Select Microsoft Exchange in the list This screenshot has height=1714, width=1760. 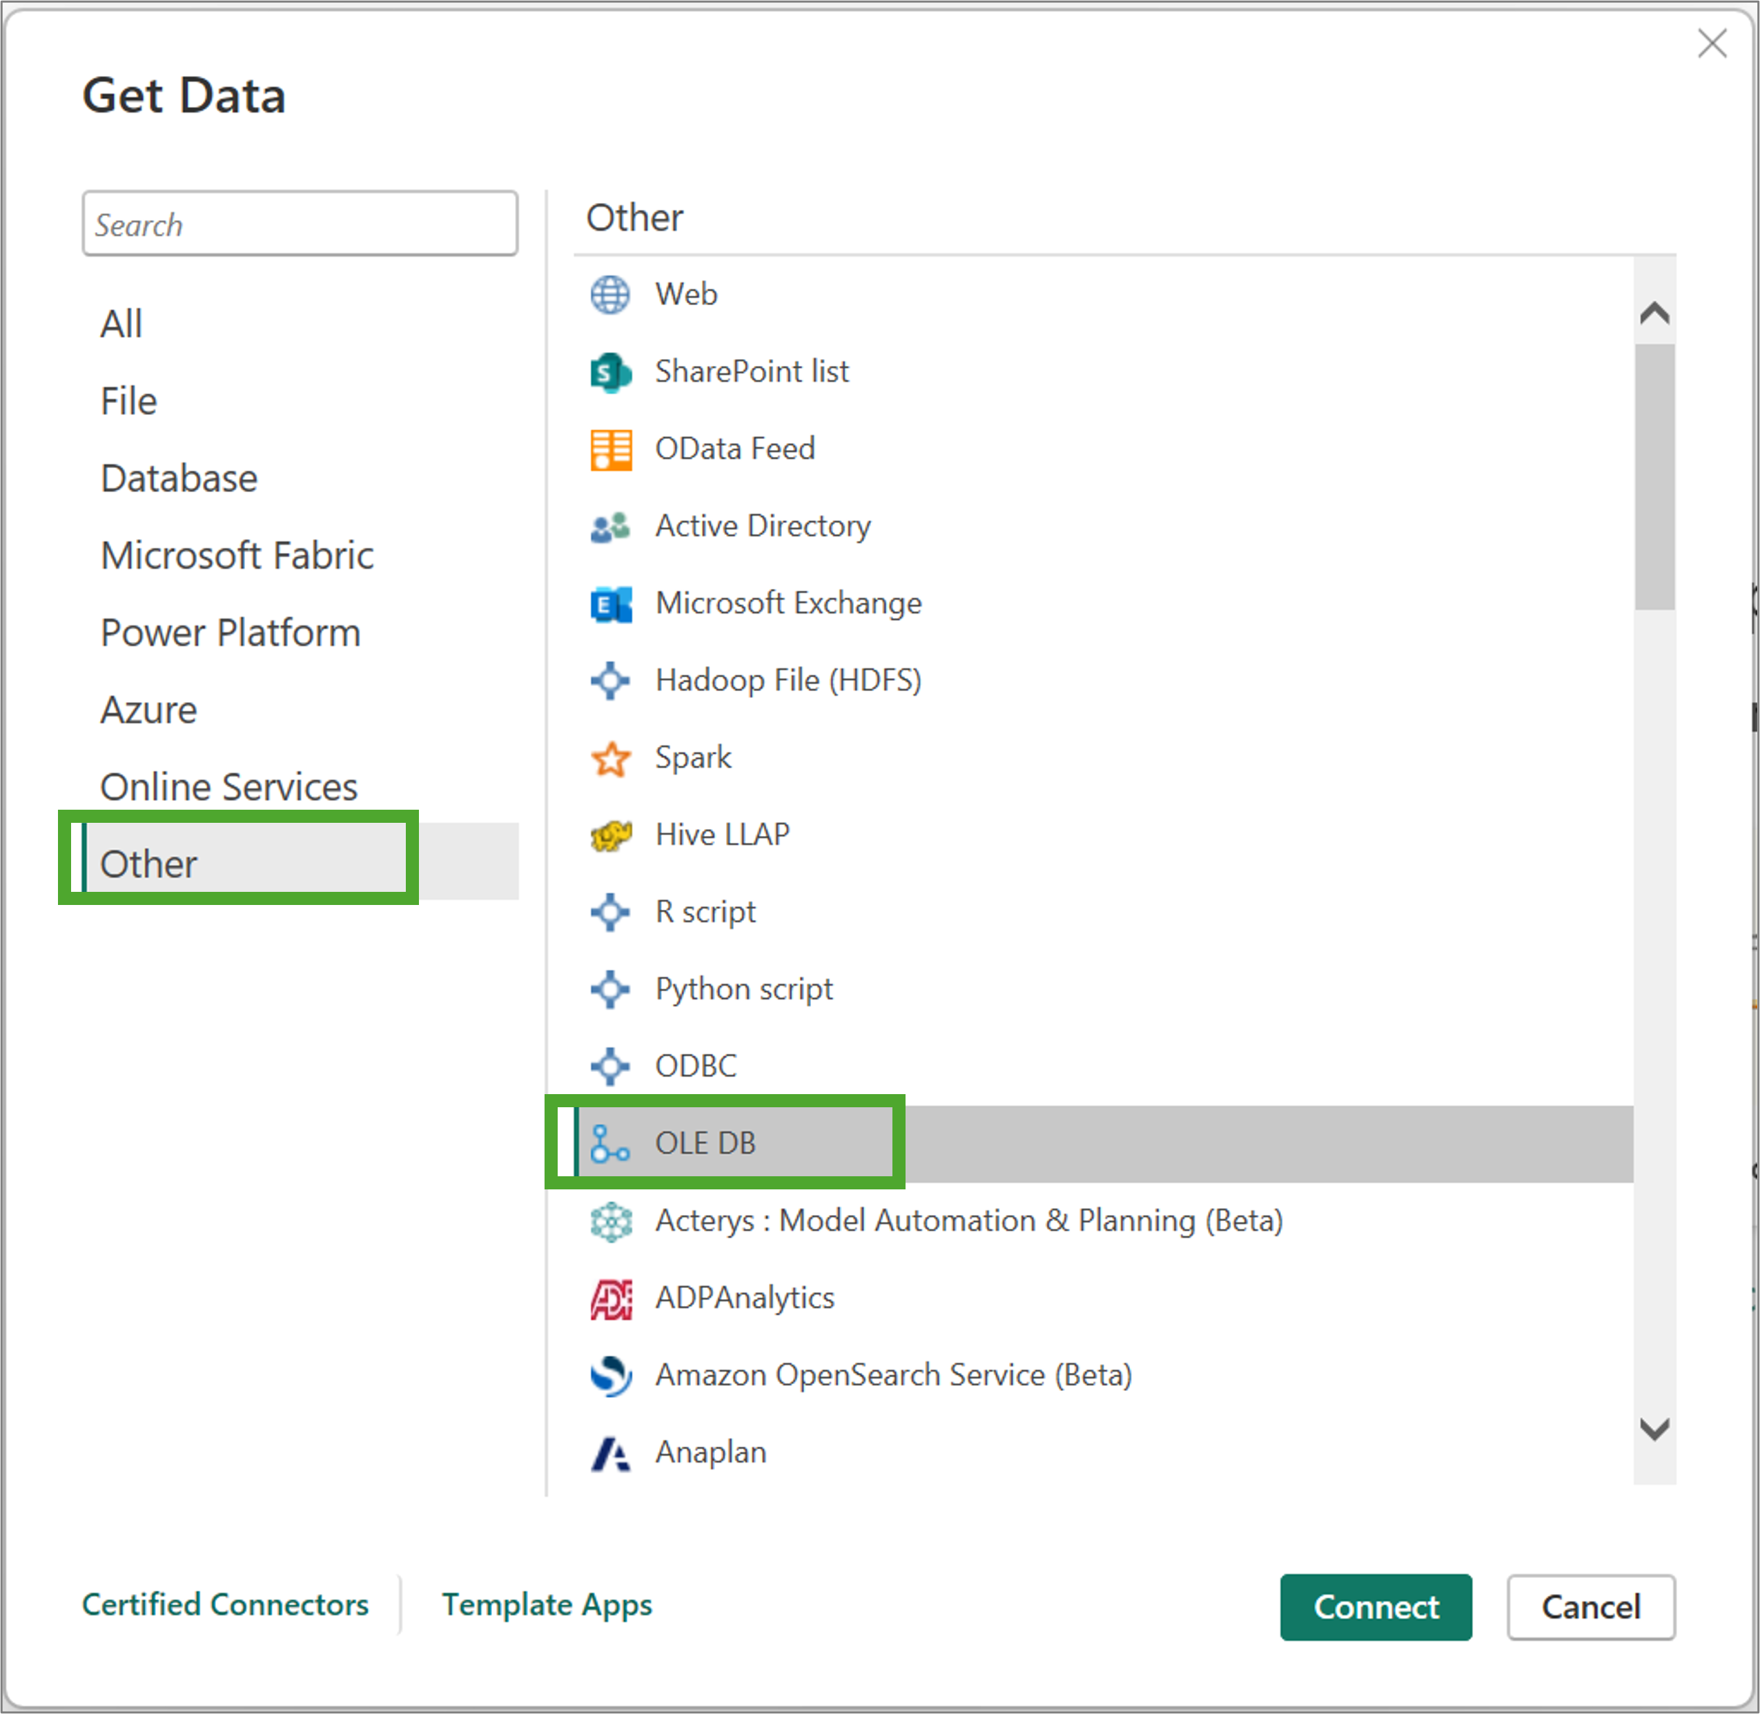789,603
